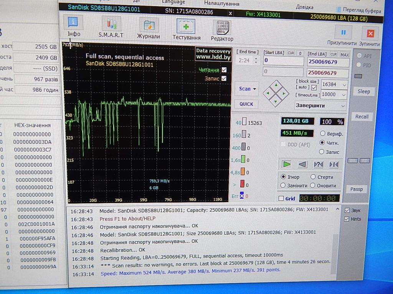
Task: Click the random seek ?| button
Action: (x=318, y=165)
